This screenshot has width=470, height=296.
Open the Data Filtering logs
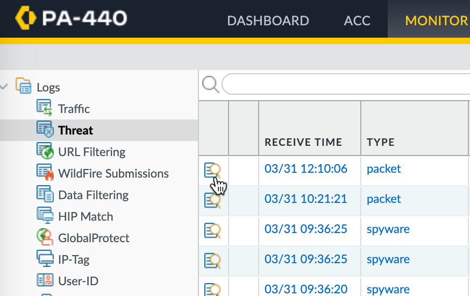click(x=93, y=195)
